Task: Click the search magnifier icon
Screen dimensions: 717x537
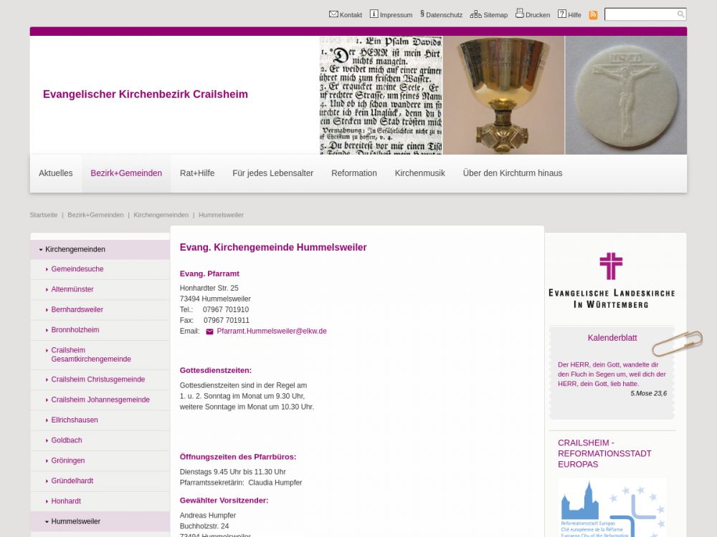Action: 680,14
